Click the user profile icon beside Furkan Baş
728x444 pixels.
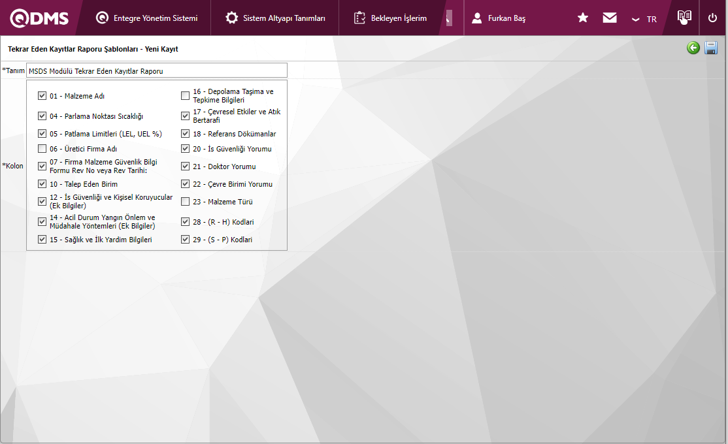coord(476,18)
